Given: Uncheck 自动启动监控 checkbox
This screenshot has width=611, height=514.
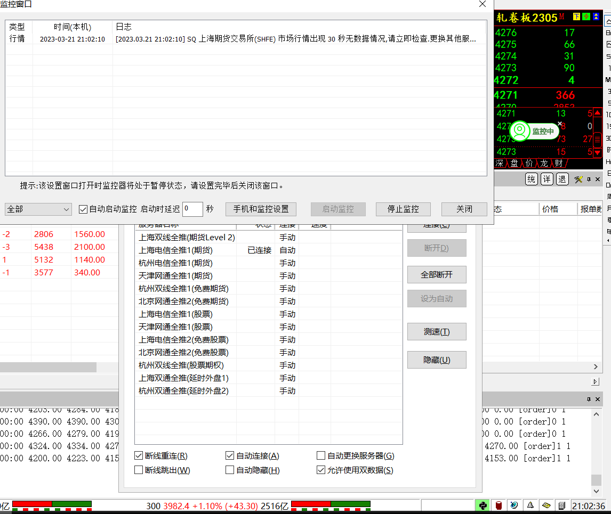Looking at the screenshot, I should (x=83, y=209).
